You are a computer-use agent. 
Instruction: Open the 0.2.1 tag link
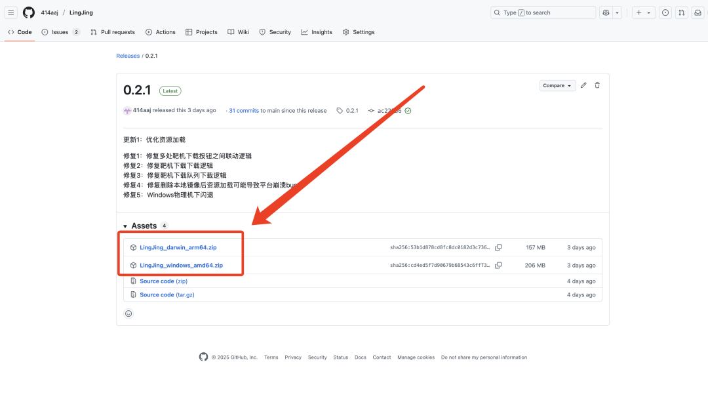[352, 111]
